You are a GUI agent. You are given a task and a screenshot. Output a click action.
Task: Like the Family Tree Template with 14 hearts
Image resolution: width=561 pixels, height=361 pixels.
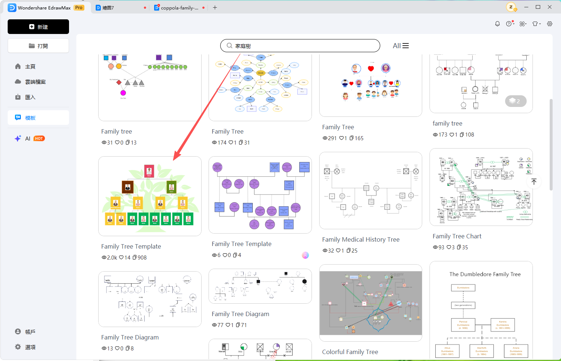(121, 257)
